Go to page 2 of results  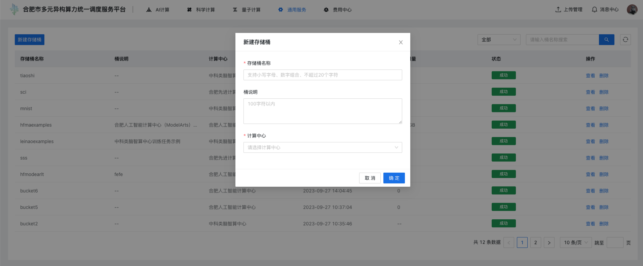[x=535, y=242]
